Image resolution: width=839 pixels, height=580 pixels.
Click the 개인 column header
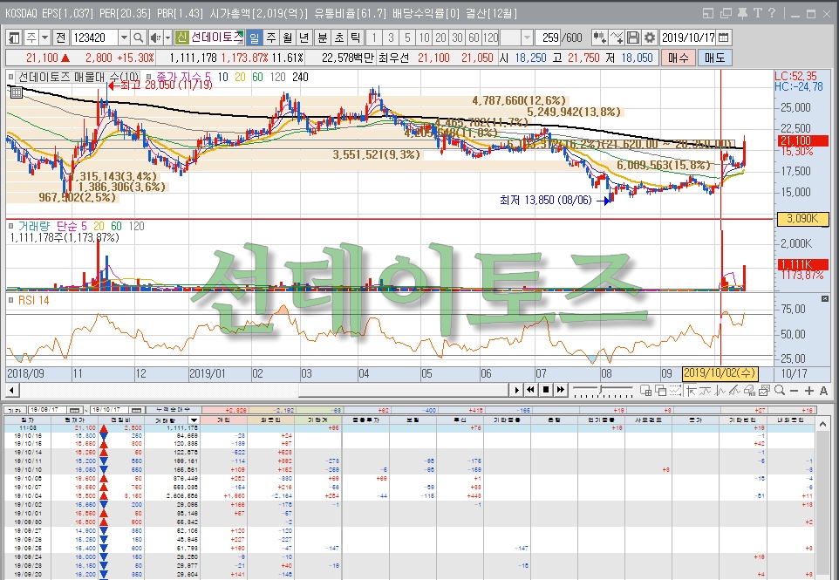click(223, 420)
